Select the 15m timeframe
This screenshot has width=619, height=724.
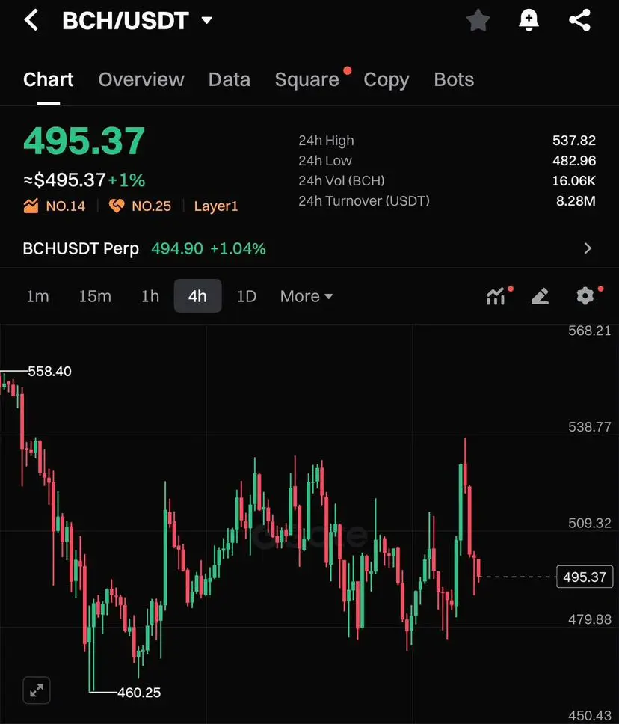click(95, 296)
